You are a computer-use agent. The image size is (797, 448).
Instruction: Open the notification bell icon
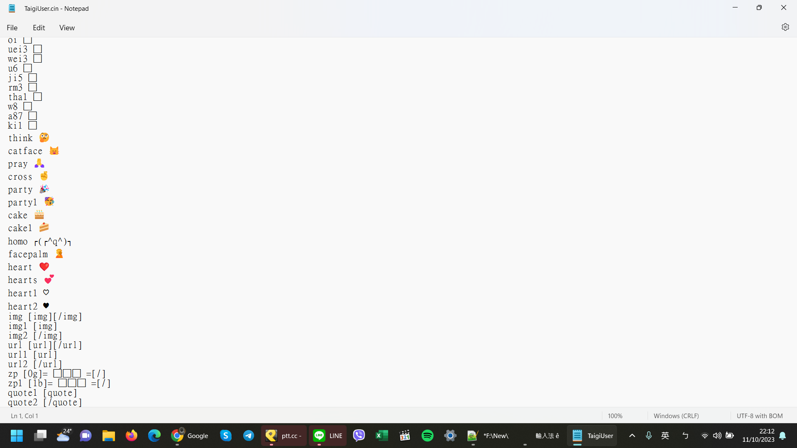pos(783,436)
